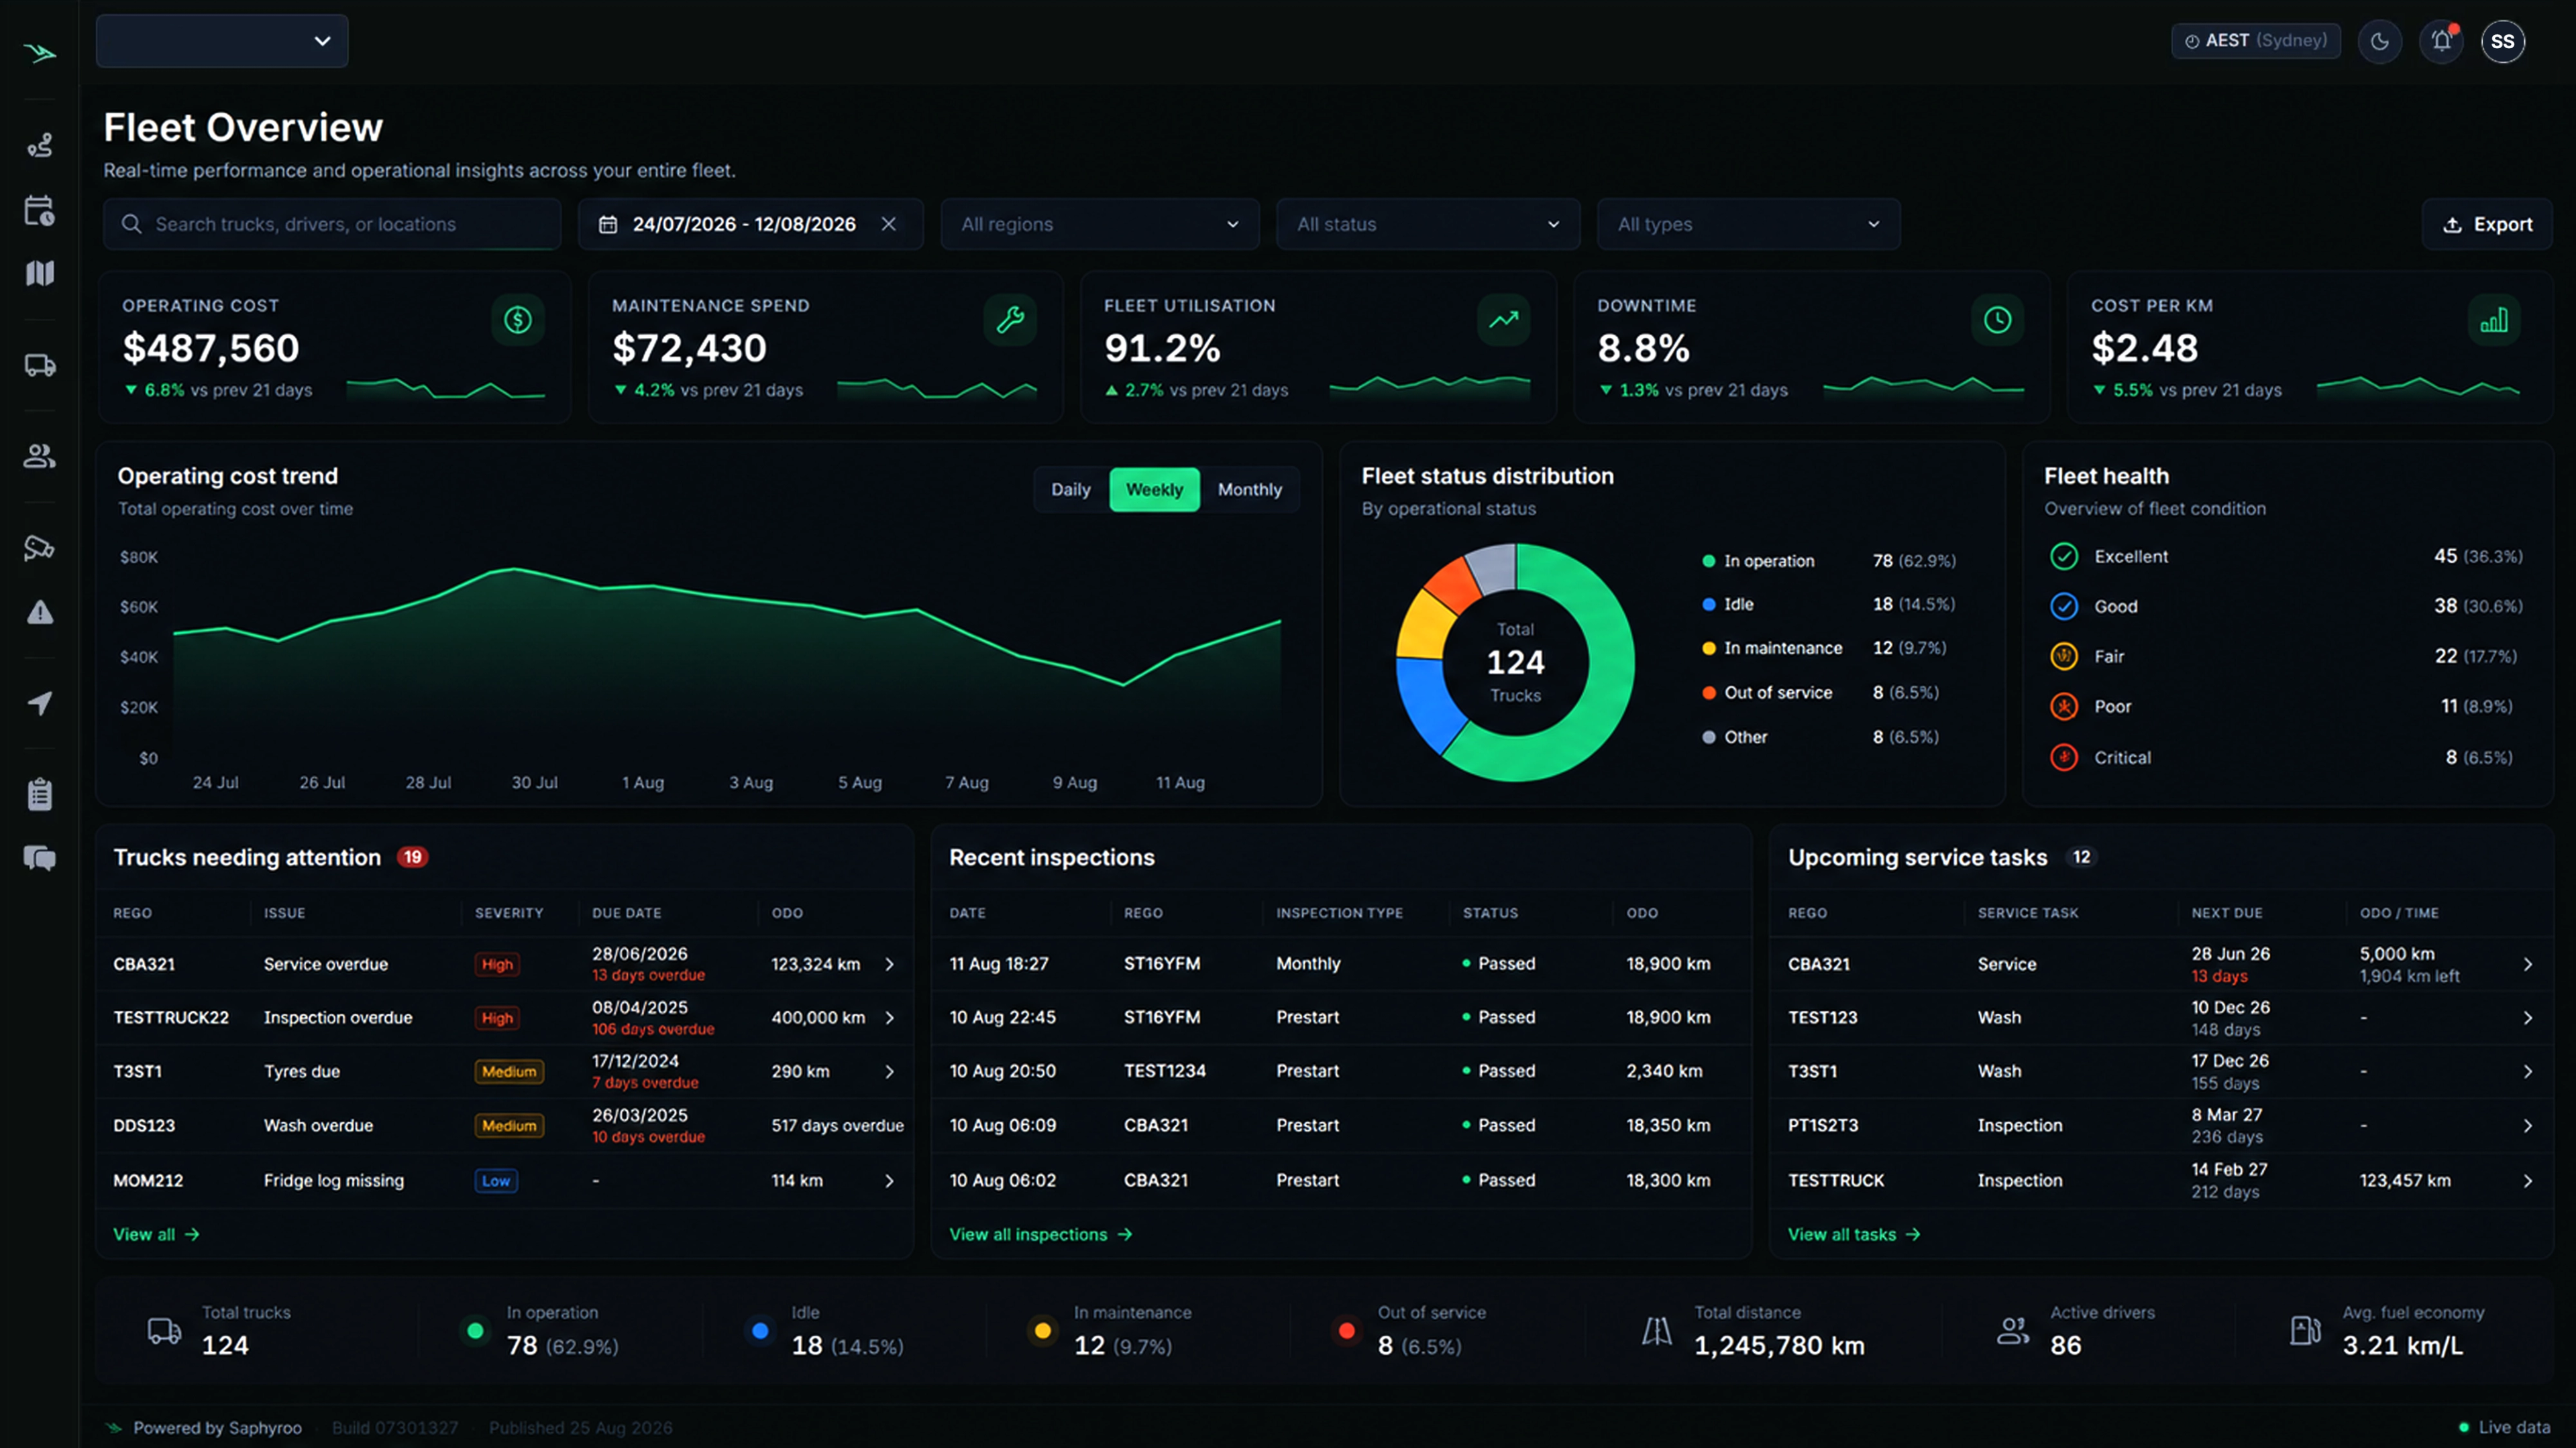
Task: Expand the TEST123 Wash task row chevron
Action: [x=2528, y=1018]
